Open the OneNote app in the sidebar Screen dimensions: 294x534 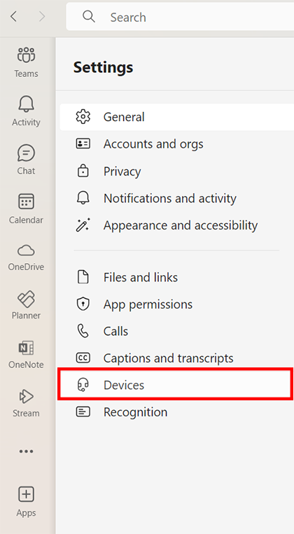pos(26,354)
